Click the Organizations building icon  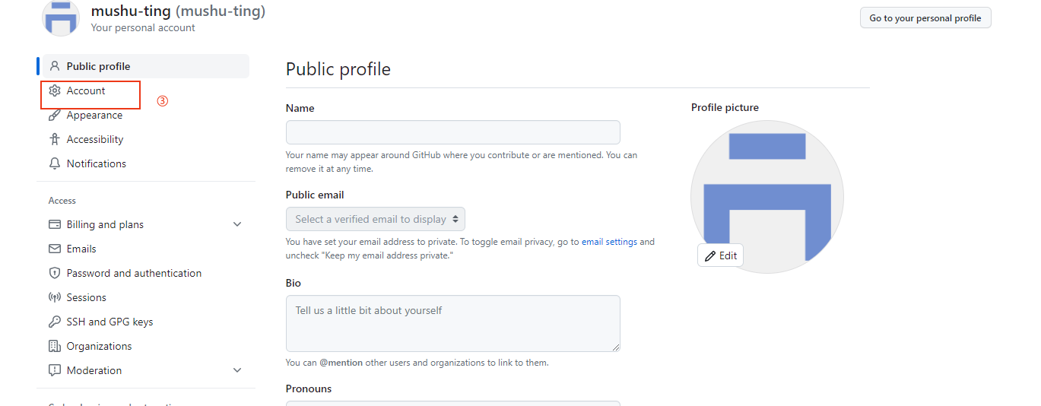54,346
